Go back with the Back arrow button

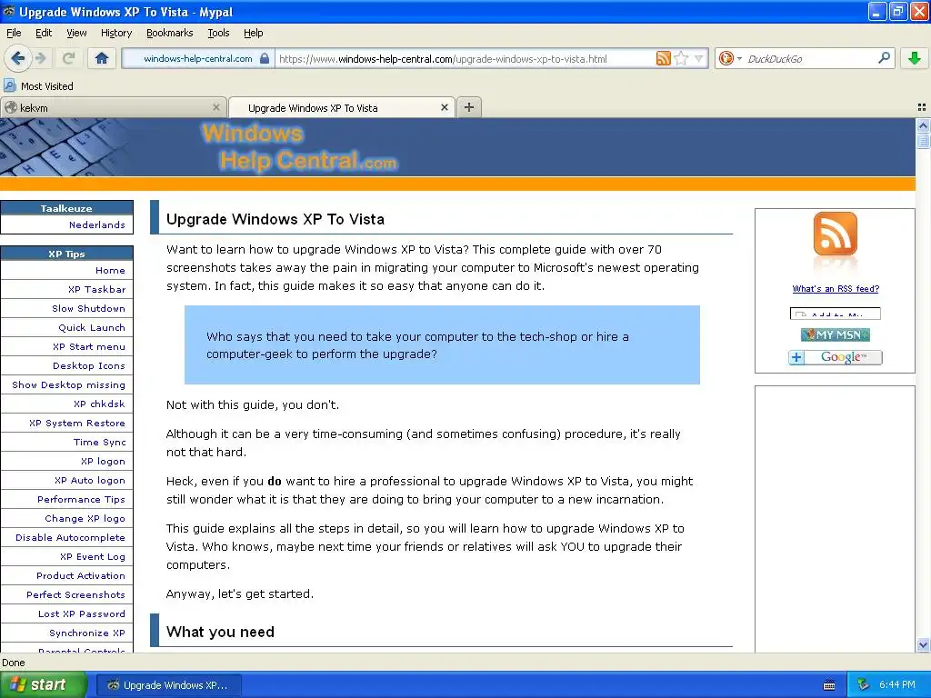pos(17,58)
